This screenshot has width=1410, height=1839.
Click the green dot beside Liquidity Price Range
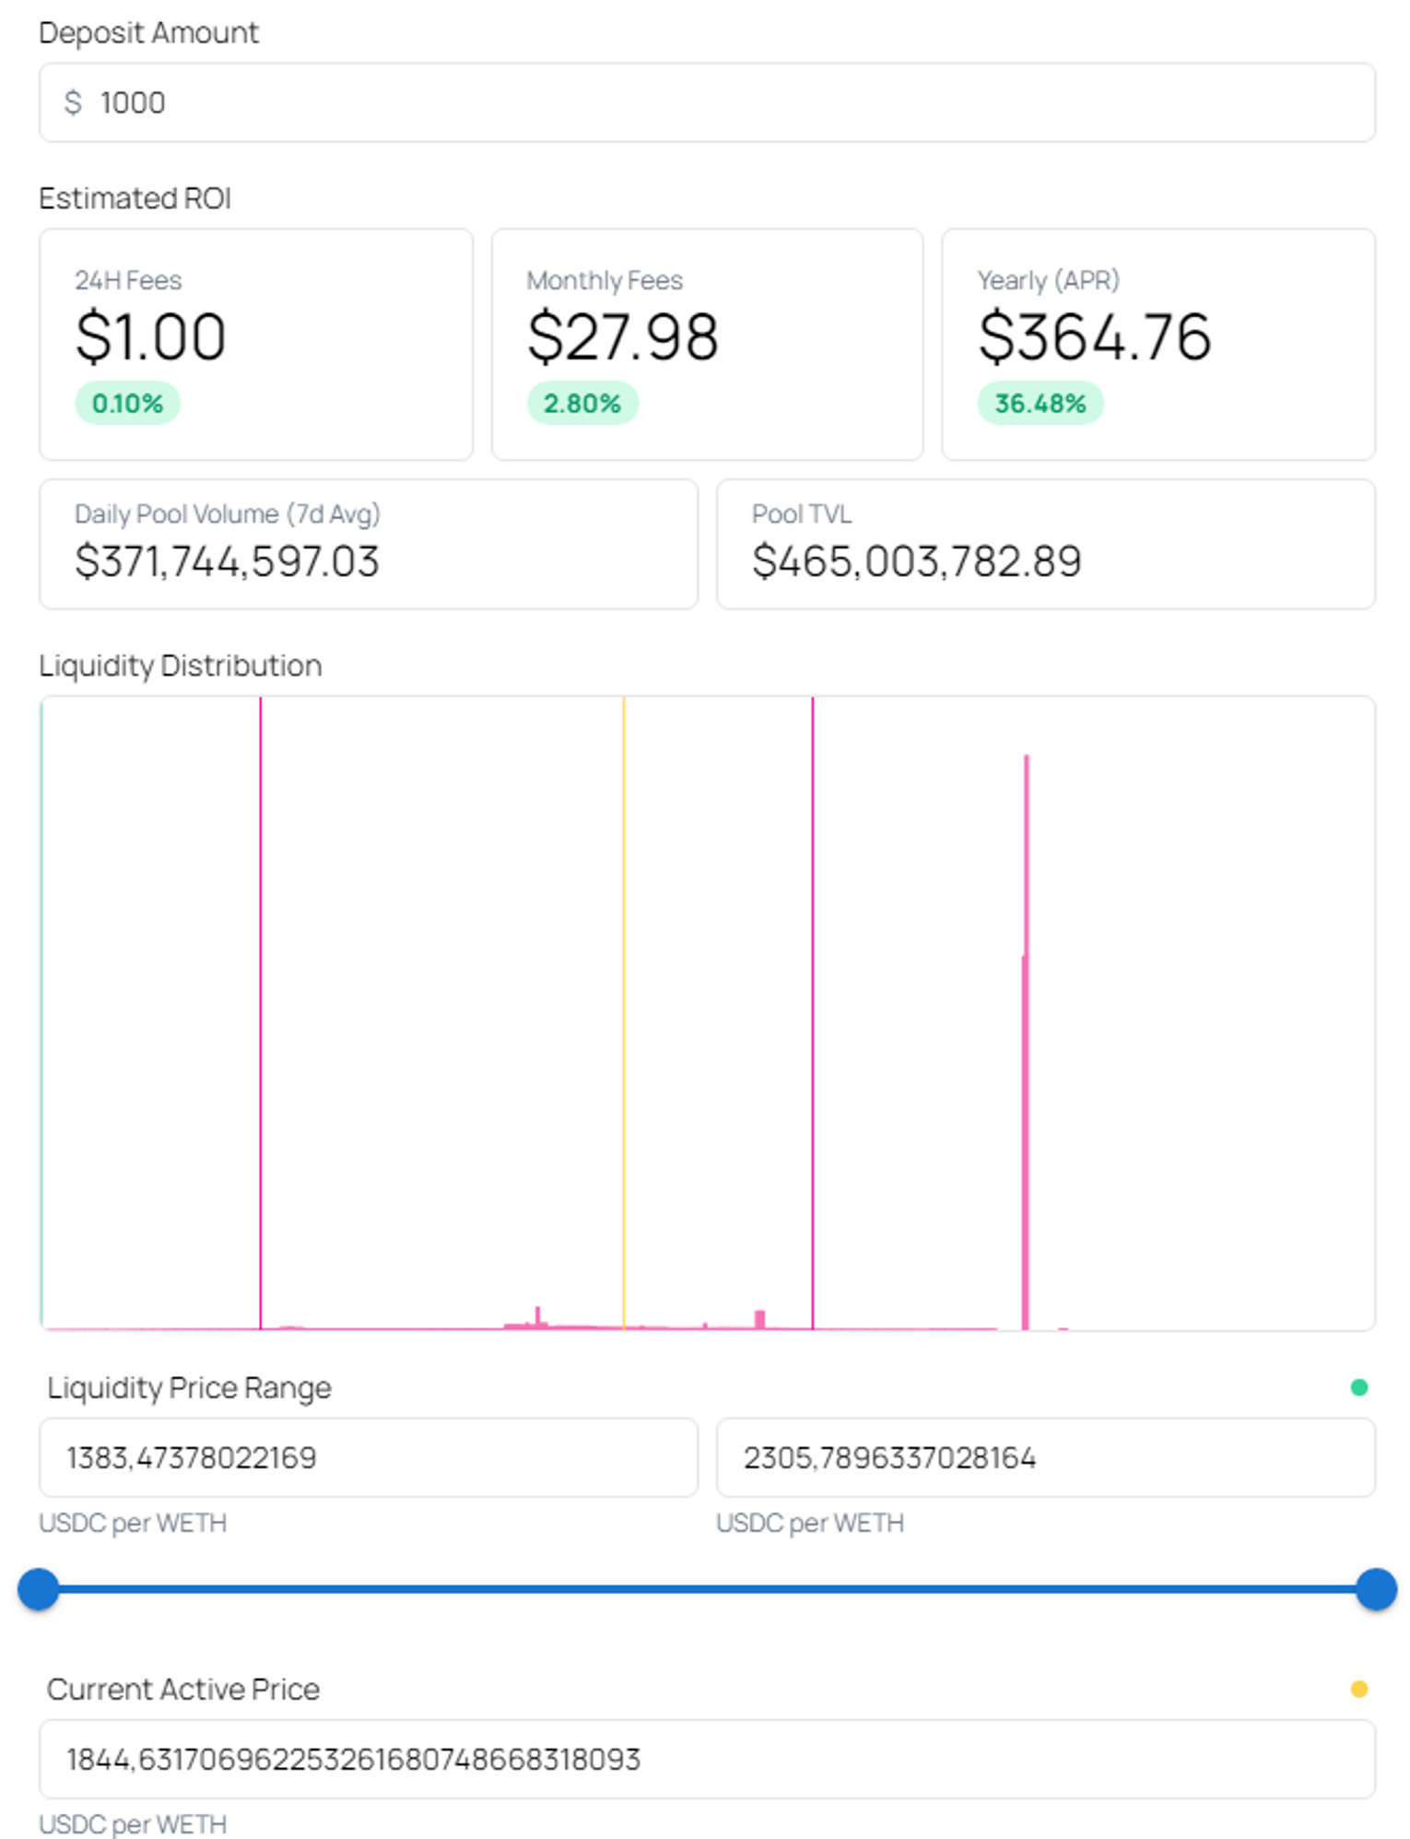[x=1358, y=1387]
